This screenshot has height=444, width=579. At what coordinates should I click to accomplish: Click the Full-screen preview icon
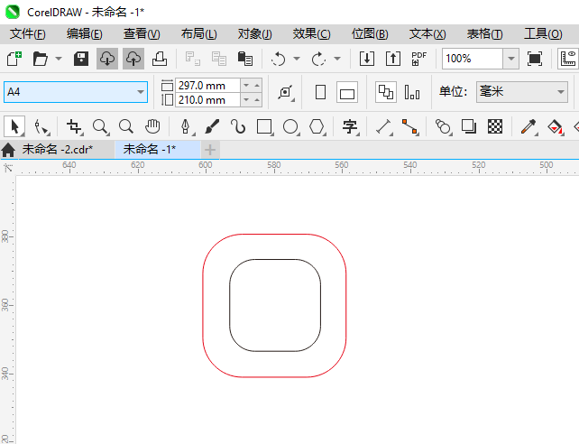click(x=535, y=59)
